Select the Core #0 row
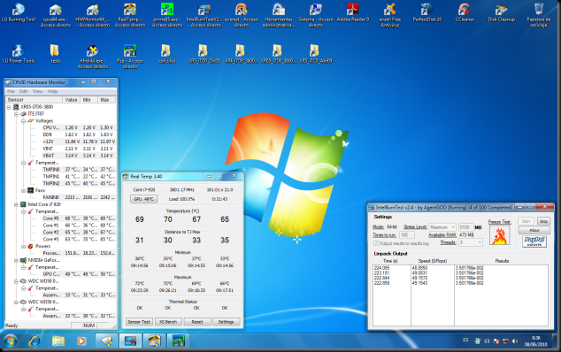Image resolution: width=561 pixels, height=352 pixels. pyautogui.click(x=79, y=218)
